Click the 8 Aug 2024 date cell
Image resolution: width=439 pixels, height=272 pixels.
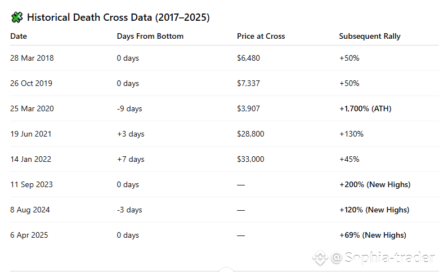point(30,210)
